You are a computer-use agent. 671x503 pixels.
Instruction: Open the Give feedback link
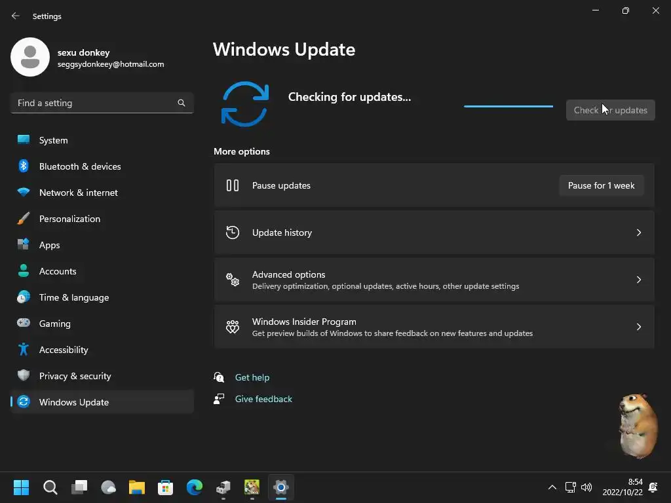click(263, 399)
